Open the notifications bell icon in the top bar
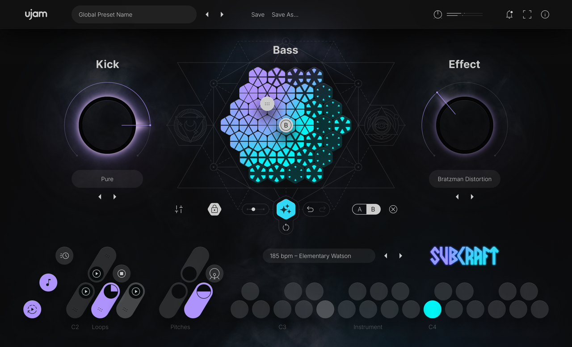572x347 pixels. [x=509, y=14]
